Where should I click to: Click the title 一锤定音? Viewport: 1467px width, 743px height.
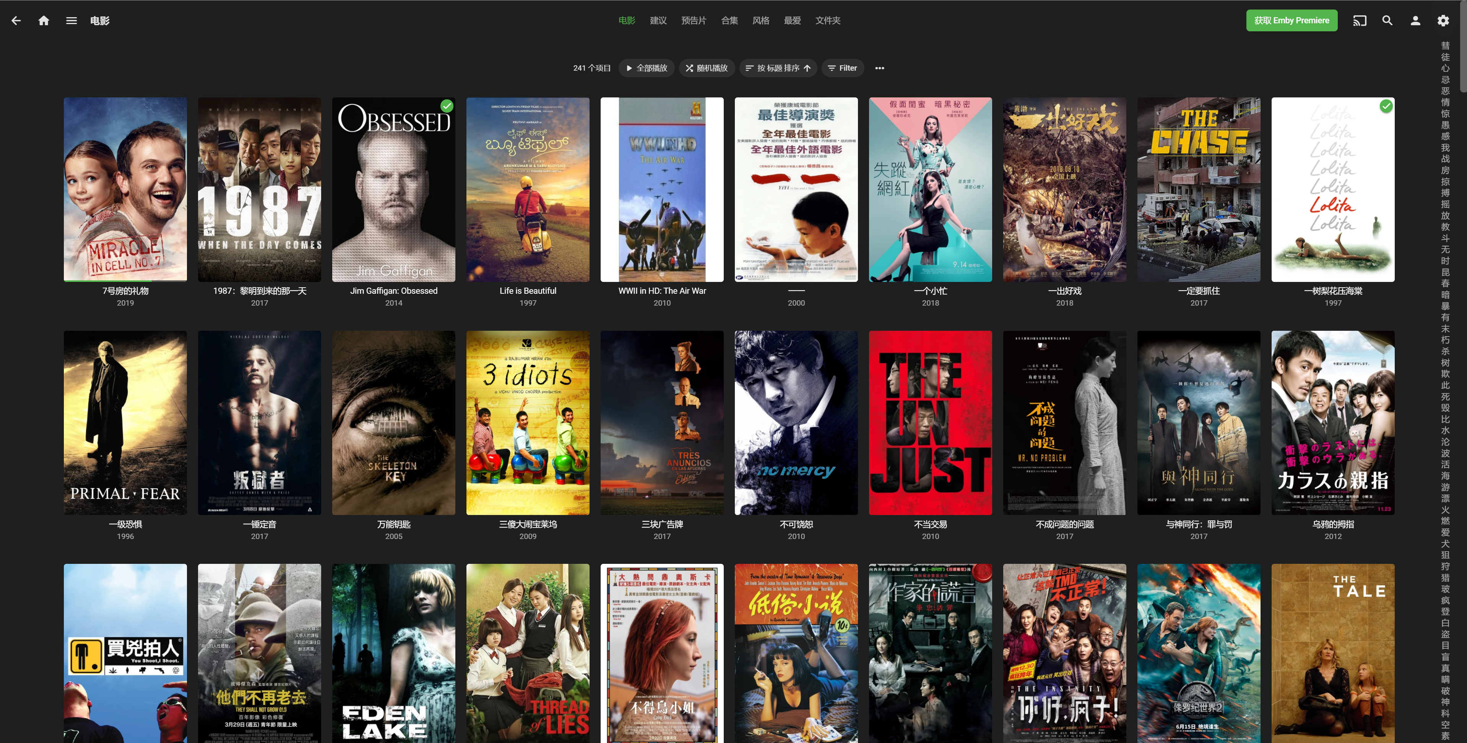pyautogui.click(x=260, y=524)
